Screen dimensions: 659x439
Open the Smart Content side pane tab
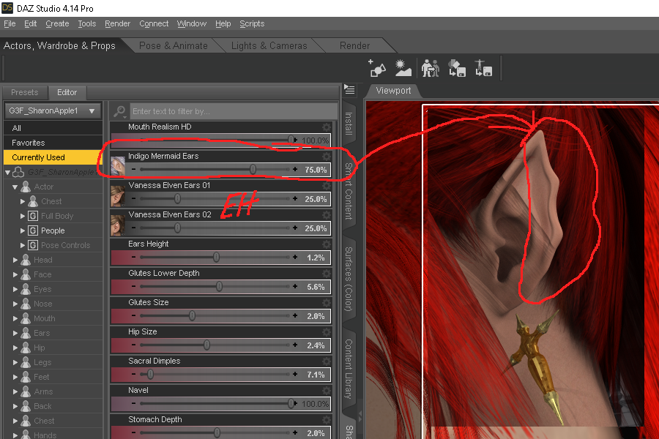(349, 191)
